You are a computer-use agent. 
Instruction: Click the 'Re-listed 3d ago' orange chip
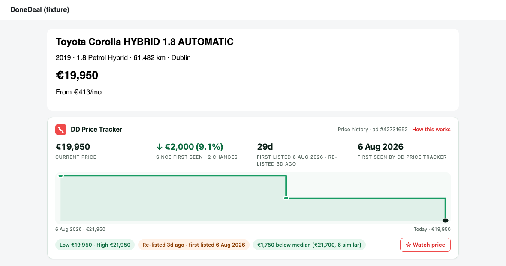[x=194, y=245]
